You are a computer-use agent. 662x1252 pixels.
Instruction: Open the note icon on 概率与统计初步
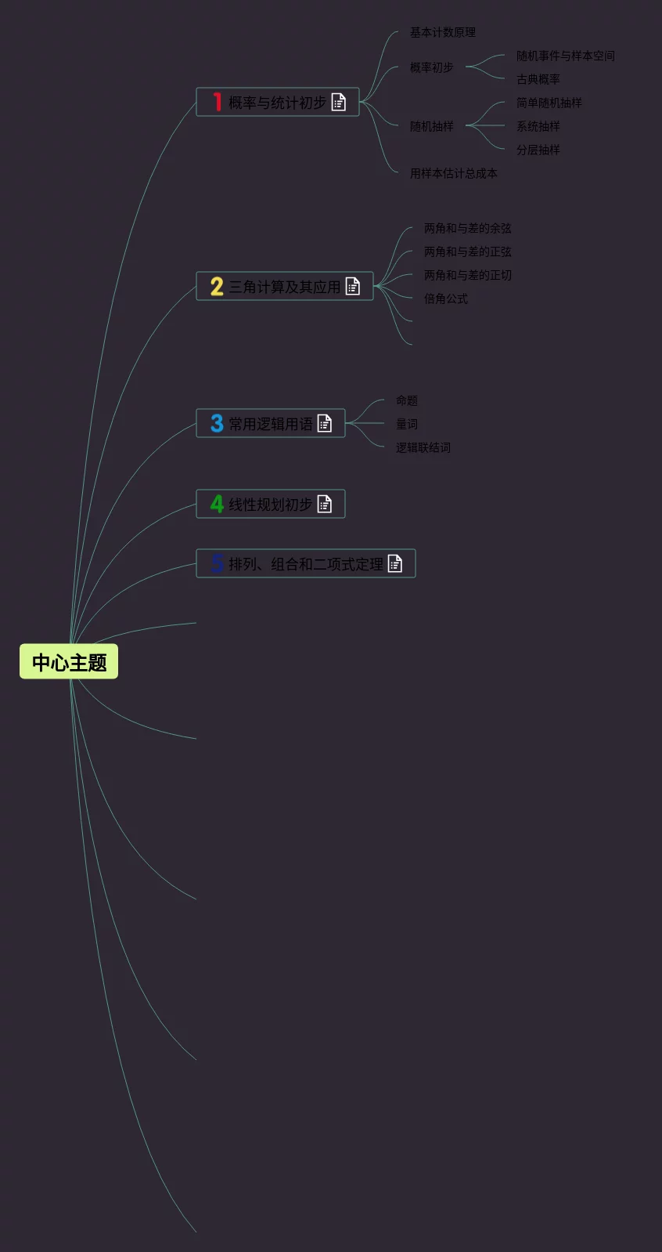pos(338,103)
